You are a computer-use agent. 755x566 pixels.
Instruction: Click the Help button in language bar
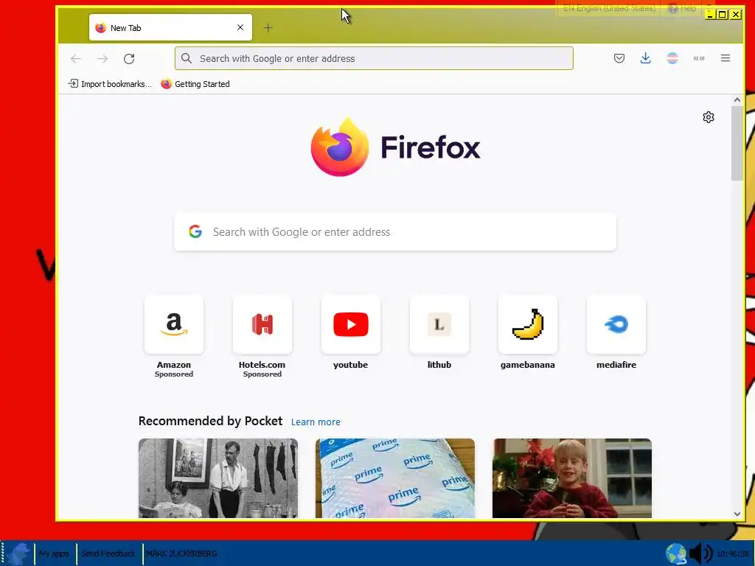[682, 8]
